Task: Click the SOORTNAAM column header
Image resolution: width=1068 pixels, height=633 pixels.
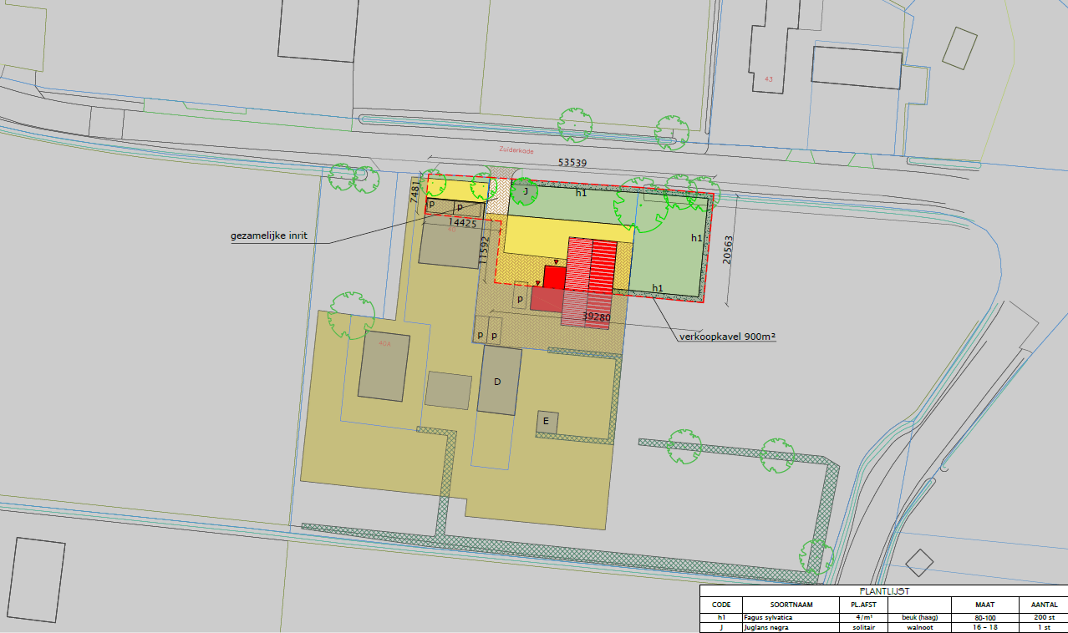Action: [790, 605]
